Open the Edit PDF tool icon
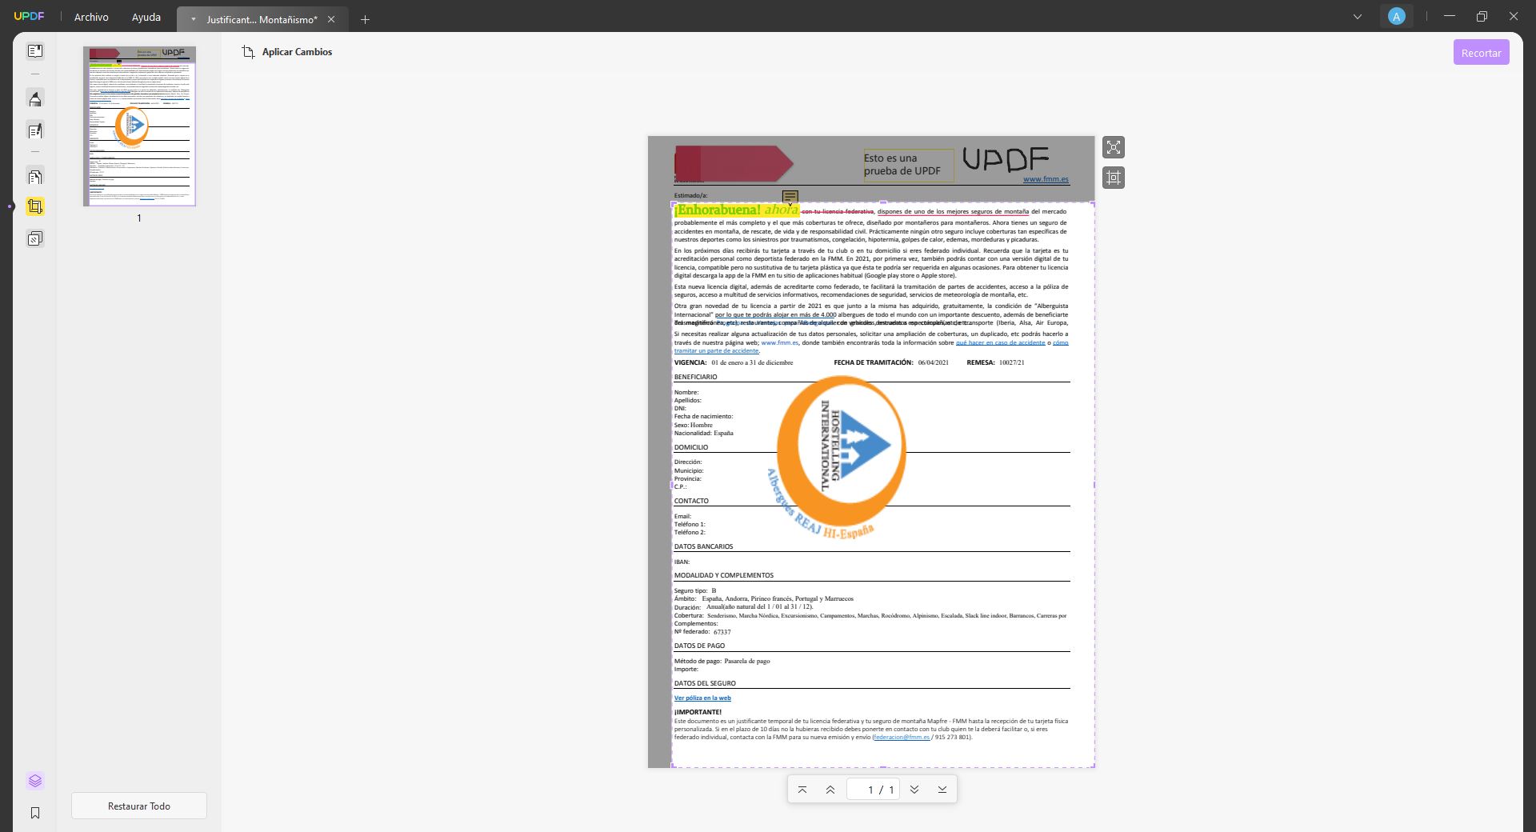This screenshot has width=1536, height=832. pyautogui.click(x=35, y=130)
